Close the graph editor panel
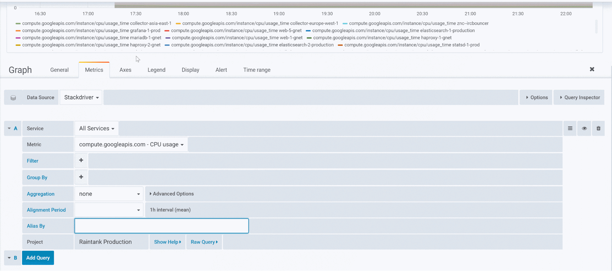 592,69
